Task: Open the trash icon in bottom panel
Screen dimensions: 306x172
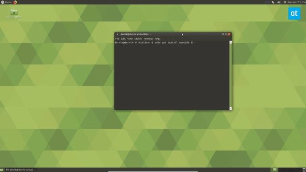Action: [x=304, y=170]
